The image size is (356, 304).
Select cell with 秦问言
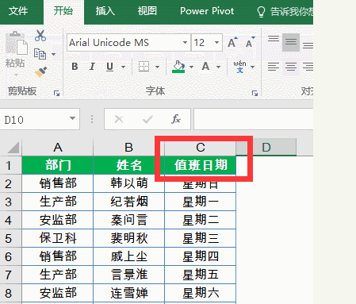coord(128,220)
